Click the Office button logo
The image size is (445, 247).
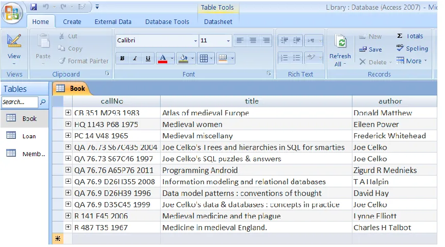pos(12,13)
